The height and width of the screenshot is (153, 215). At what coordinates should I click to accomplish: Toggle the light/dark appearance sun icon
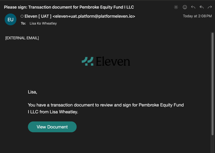pyautogui.click(x=176, y=7)
